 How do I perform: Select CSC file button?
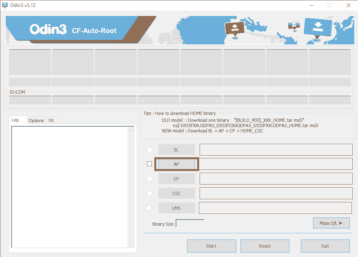point(177,193)
